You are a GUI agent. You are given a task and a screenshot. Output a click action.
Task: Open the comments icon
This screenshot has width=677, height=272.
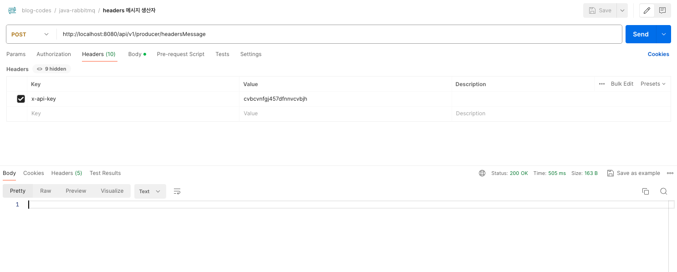pos(662,10)
